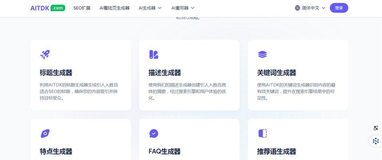Select the 描述生成器 description text
This screenshot has height=160, width=382.
click(187, 92)
